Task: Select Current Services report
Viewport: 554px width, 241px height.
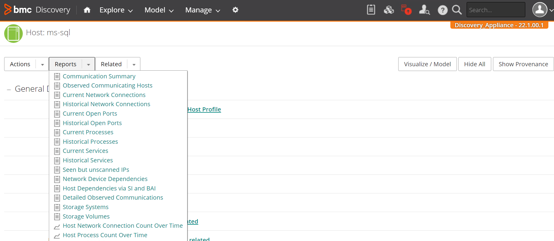Action: point(86,151)
